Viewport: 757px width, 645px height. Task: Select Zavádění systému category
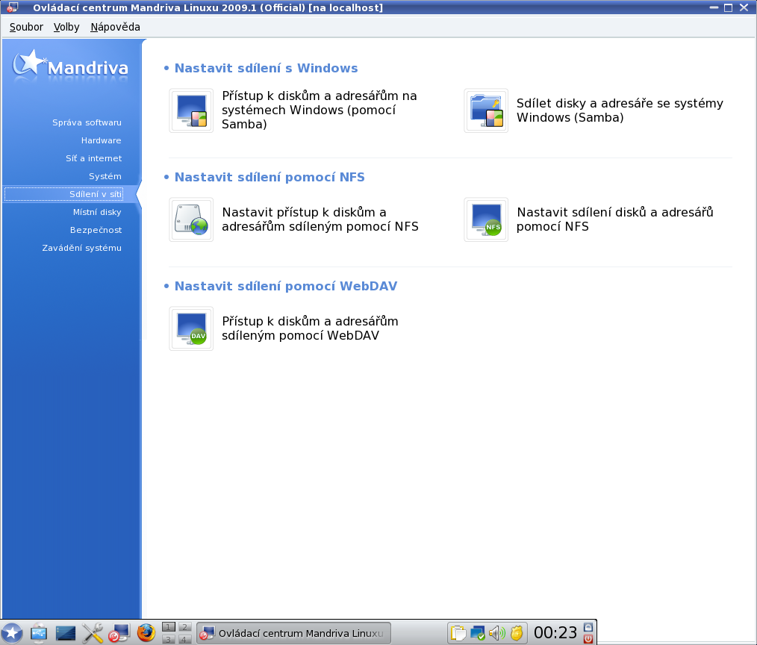[x=81, y=248]
